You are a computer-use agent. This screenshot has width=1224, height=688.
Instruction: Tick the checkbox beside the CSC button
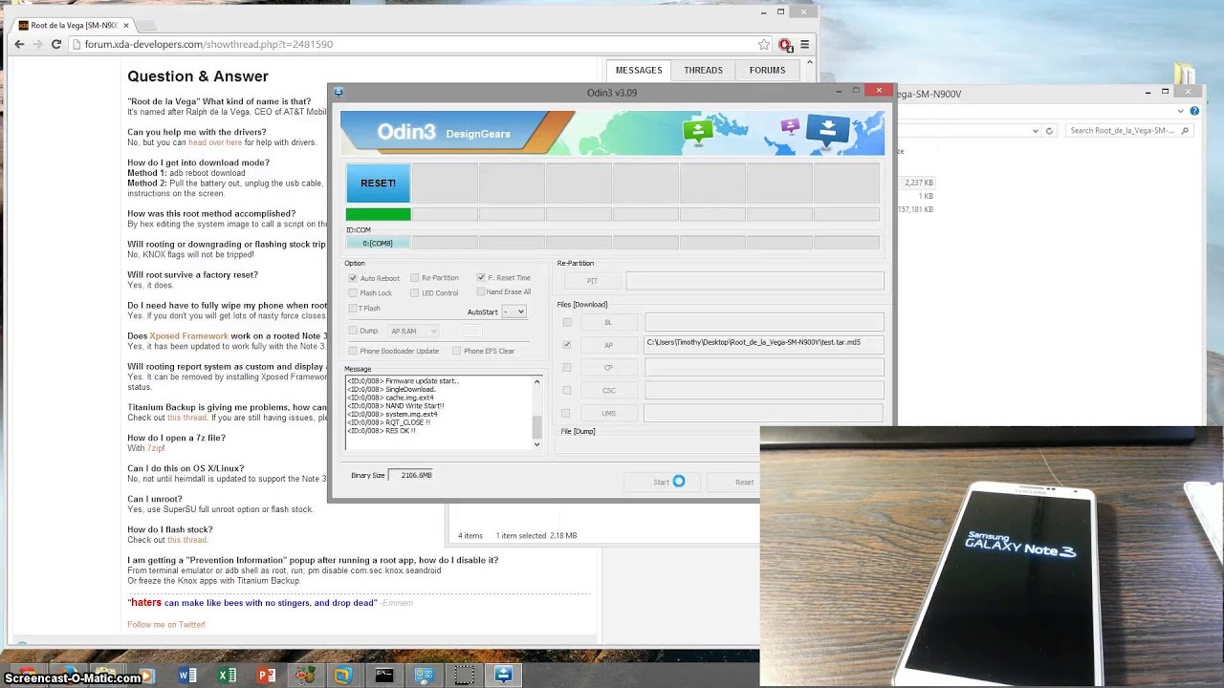click(567, 390)
